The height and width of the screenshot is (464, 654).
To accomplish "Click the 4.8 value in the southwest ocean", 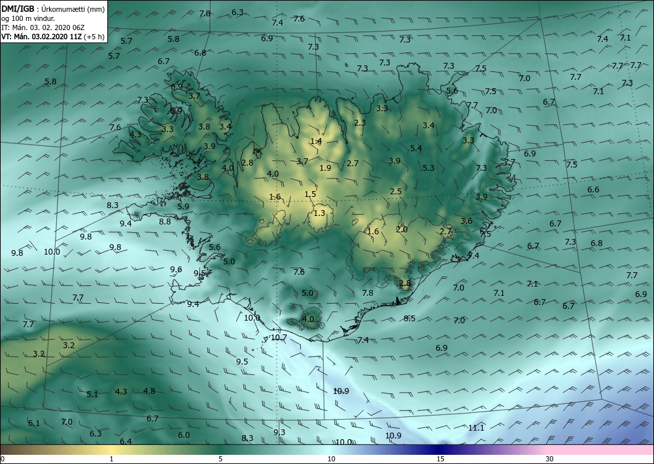I will coord(149,391).
